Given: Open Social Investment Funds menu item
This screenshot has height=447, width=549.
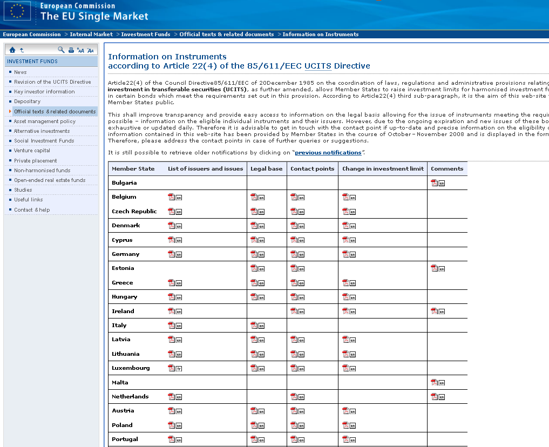Looking at the screenshot, I should (x=44, y=141).
